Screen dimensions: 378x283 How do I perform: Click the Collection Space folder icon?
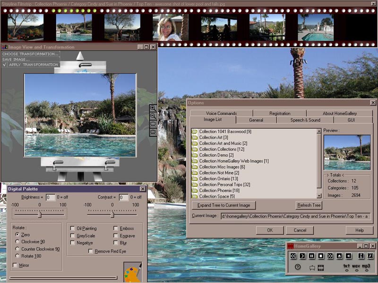click(x=195, y=196)
